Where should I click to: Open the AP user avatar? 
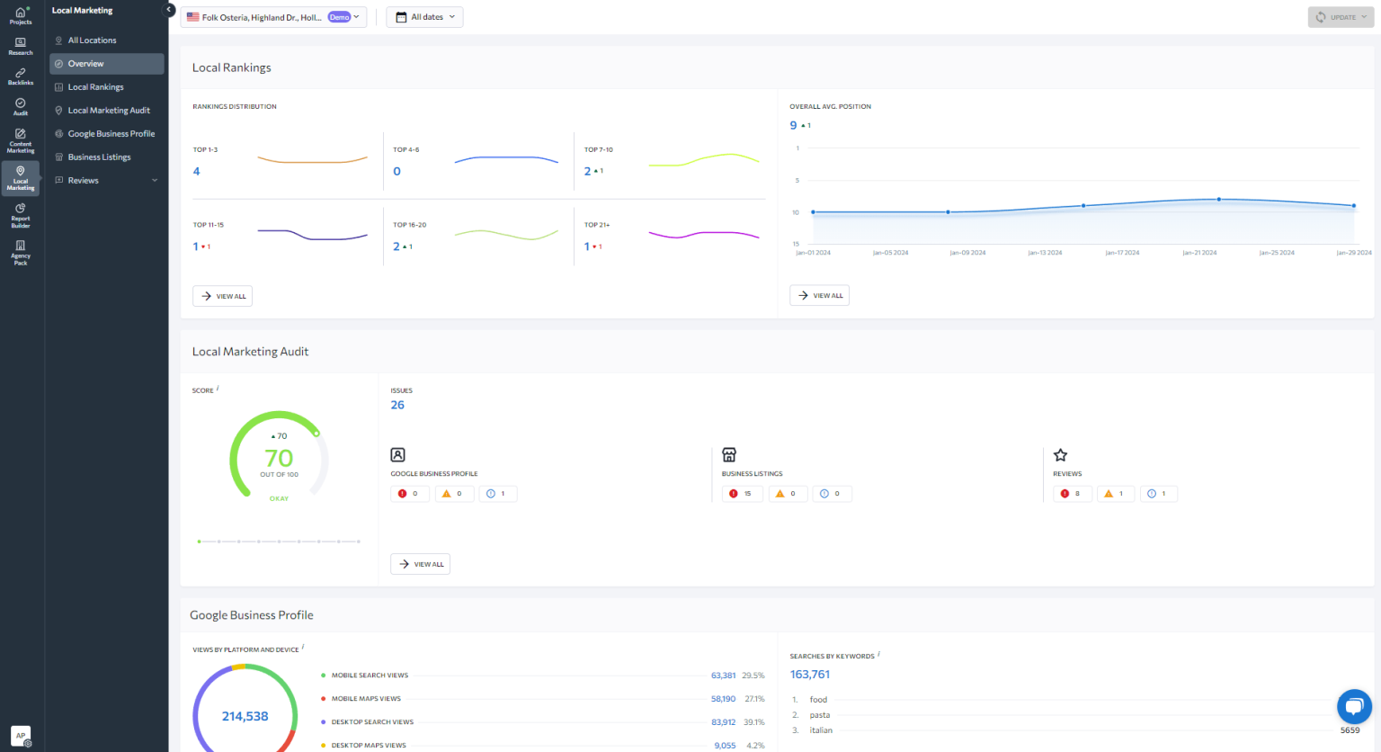click(21, 736)
